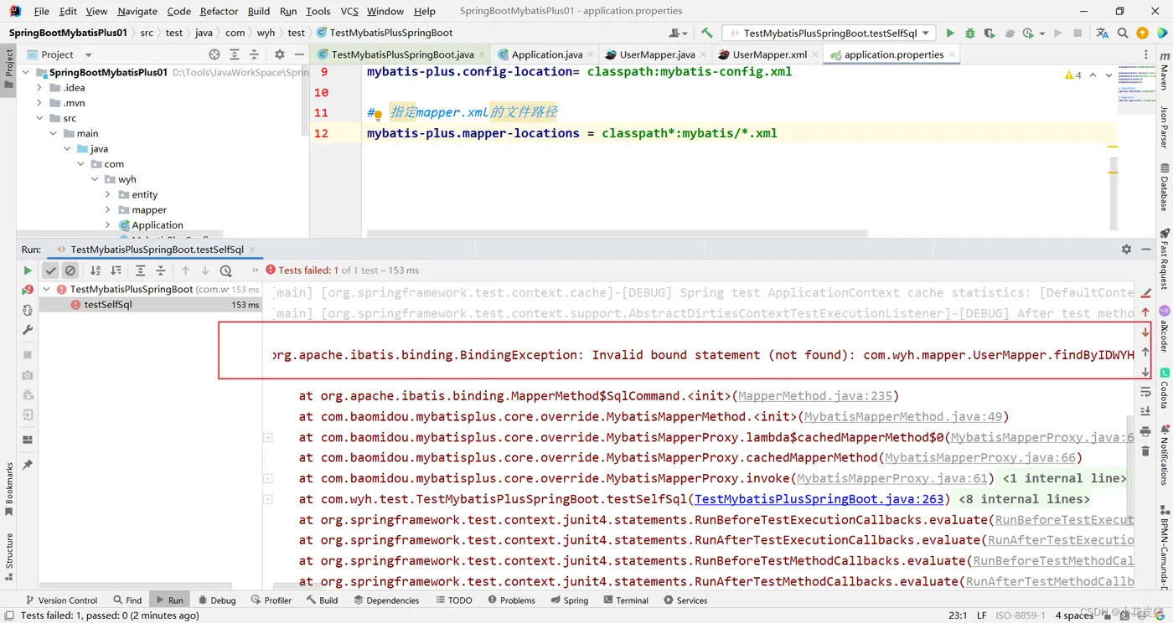Open the Refactor menu
The height and width of the screenshot is (623, 1173).
(x=220, y=11)
